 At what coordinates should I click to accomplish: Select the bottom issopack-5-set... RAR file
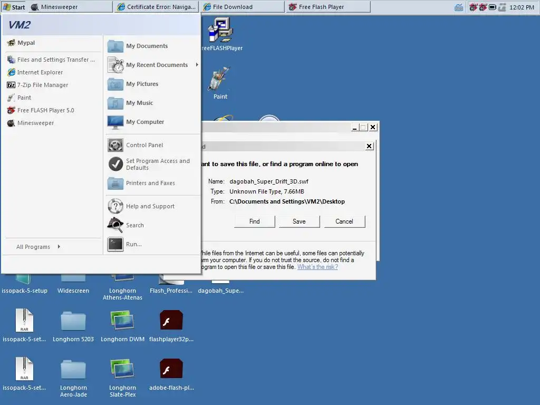24,374
